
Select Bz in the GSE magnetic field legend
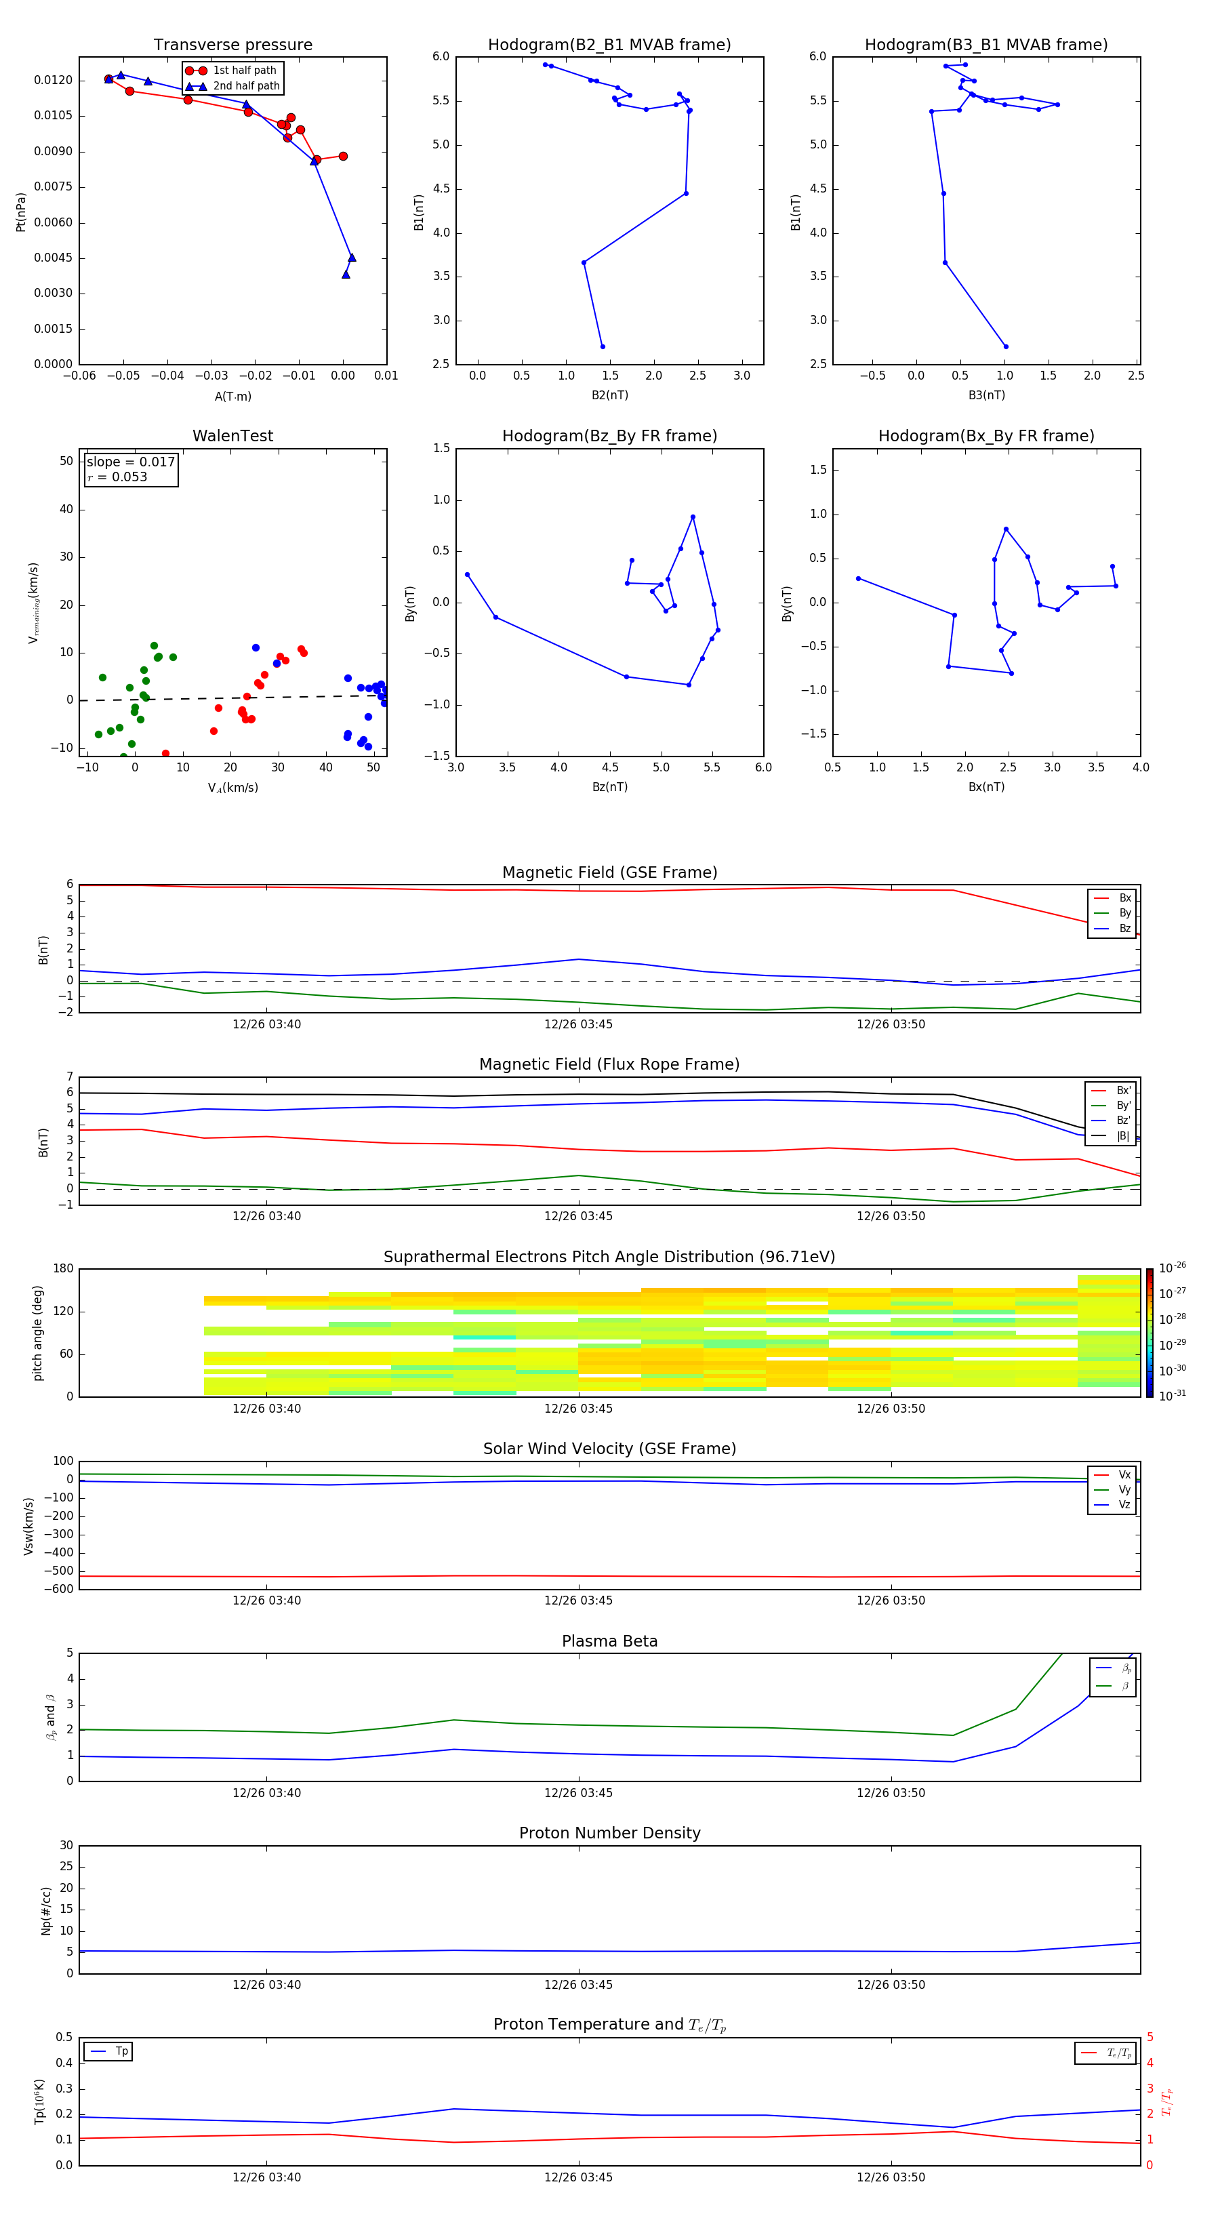point(1112,928)
